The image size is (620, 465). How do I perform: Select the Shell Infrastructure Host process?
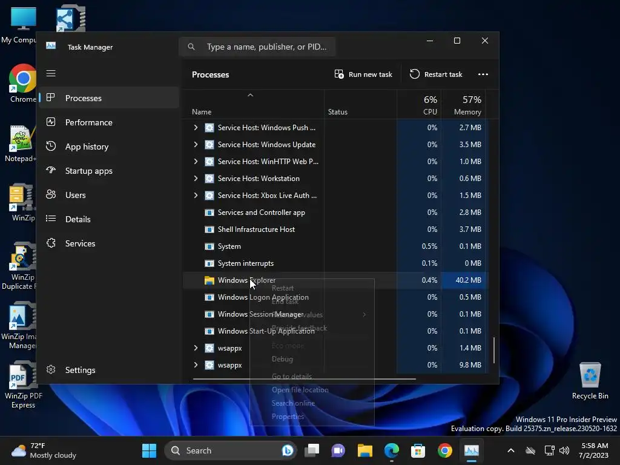pyautogui.click(x=334, y=229)
